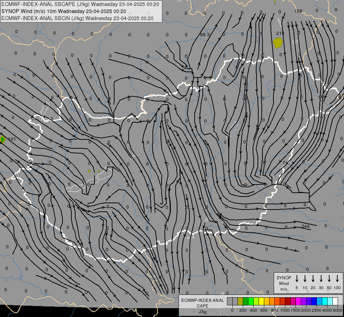Screen dimensions: 344x317
Task: Click the CAPE word in color legend
Action: pos(202,306)
